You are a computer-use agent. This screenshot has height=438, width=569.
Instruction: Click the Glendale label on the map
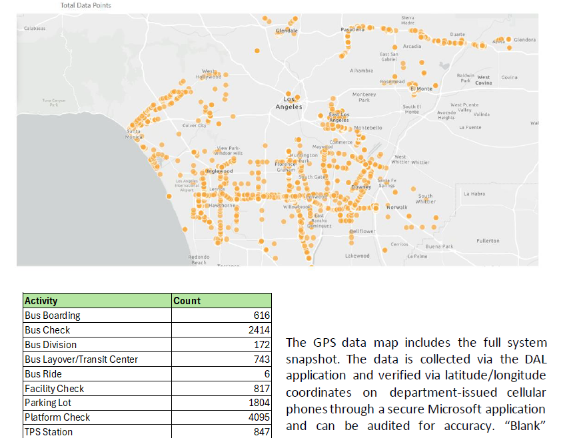pyautogui.click(x=287, y=31)
